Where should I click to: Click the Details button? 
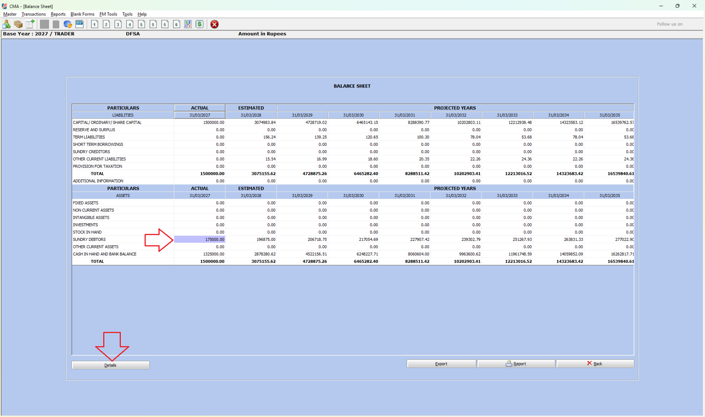[110, 365]
